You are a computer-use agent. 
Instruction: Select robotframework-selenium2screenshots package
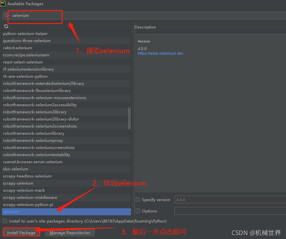point(66,126)
